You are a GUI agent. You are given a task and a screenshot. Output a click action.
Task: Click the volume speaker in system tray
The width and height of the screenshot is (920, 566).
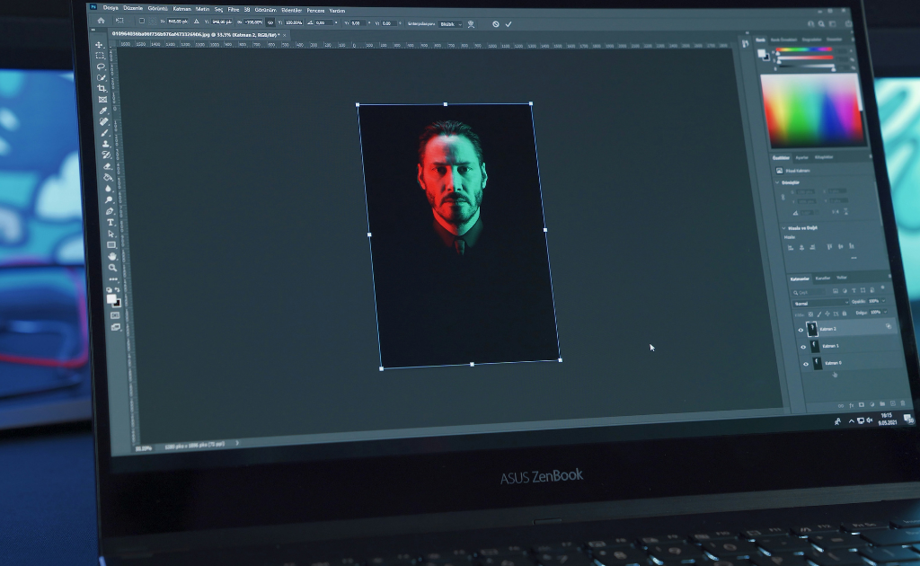tap(870, 420)
